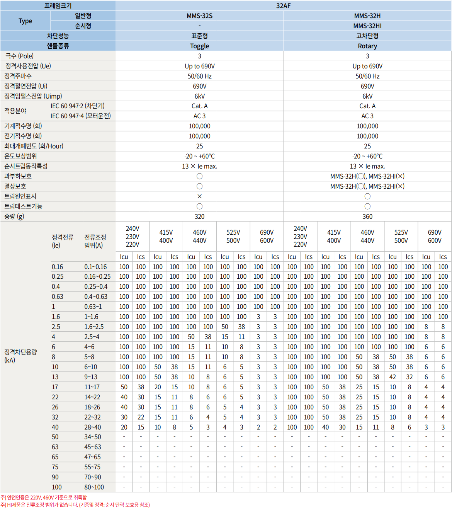Click the ○ in MMS-32S 트립테스트기능 row
Image resolution: width=452 pixels, height=513 pixels.
point(199,206)
